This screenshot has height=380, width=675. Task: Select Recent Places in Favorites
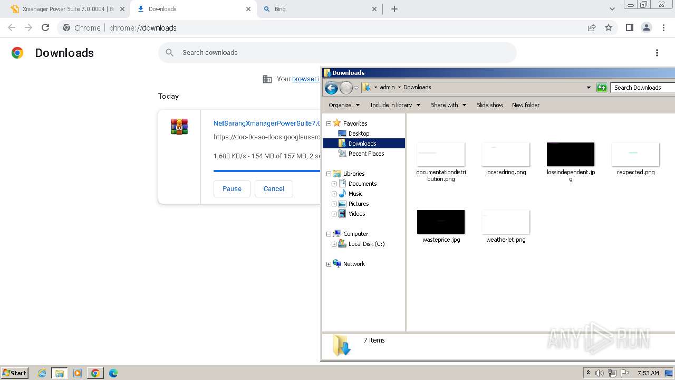(366, 154)
